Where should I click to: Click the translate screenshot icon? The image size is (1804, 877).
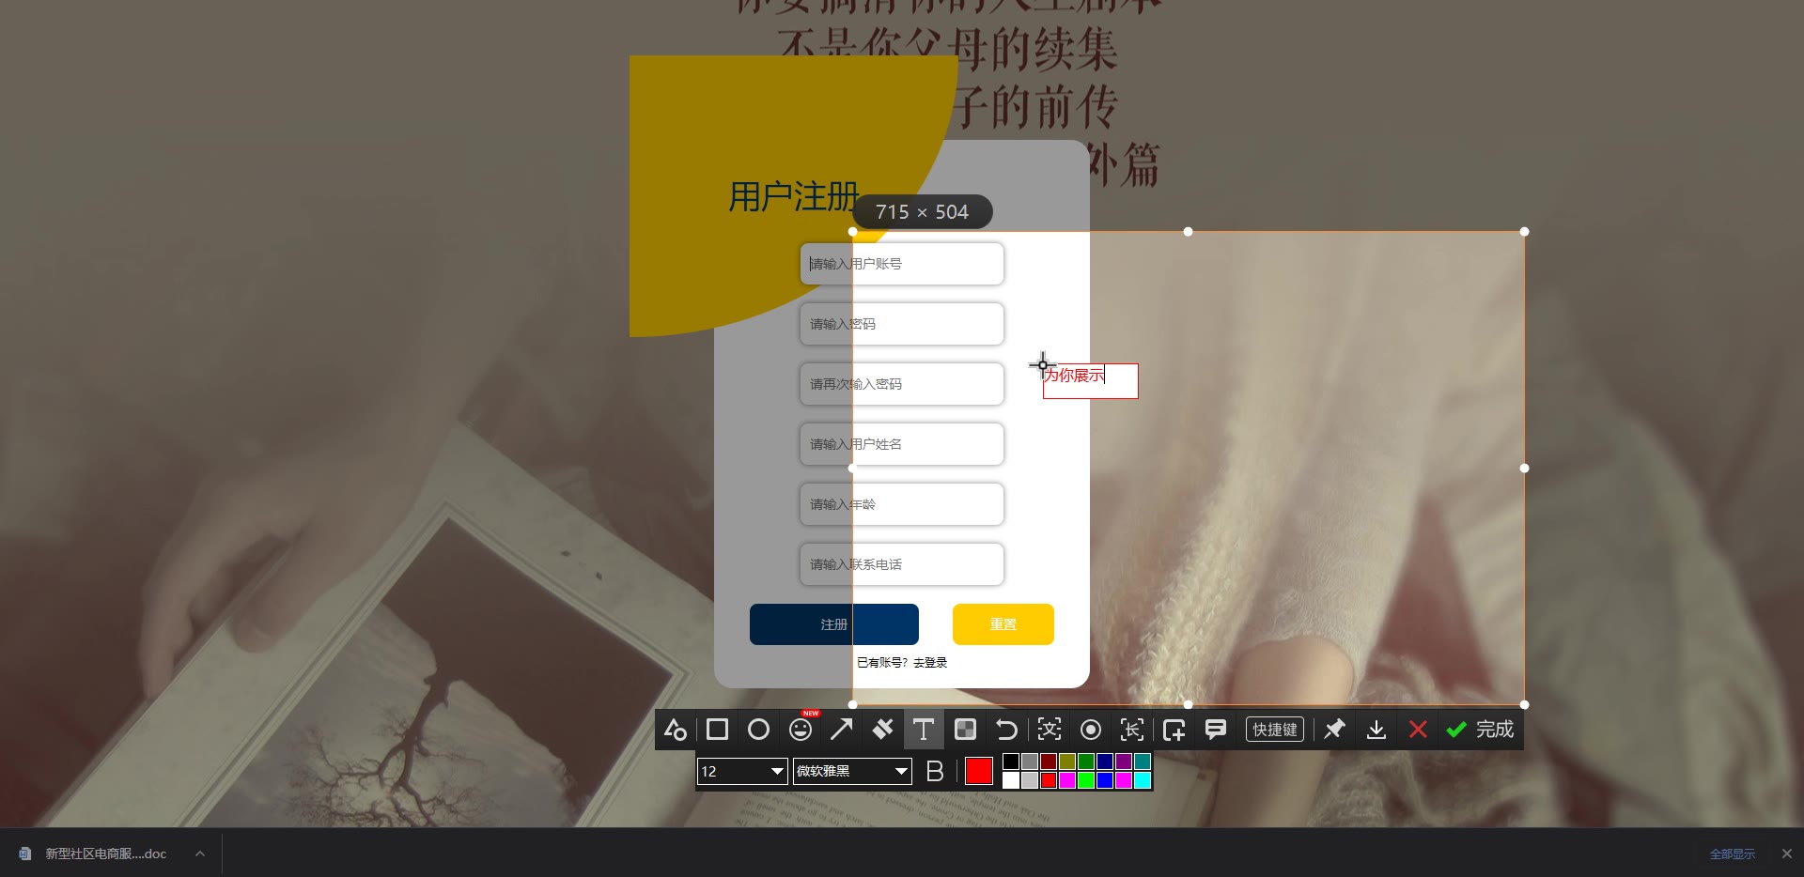coord(1050,730)
